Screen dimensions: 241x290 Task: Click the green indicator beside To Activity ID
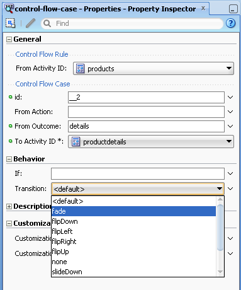click(x=10, y=141)
